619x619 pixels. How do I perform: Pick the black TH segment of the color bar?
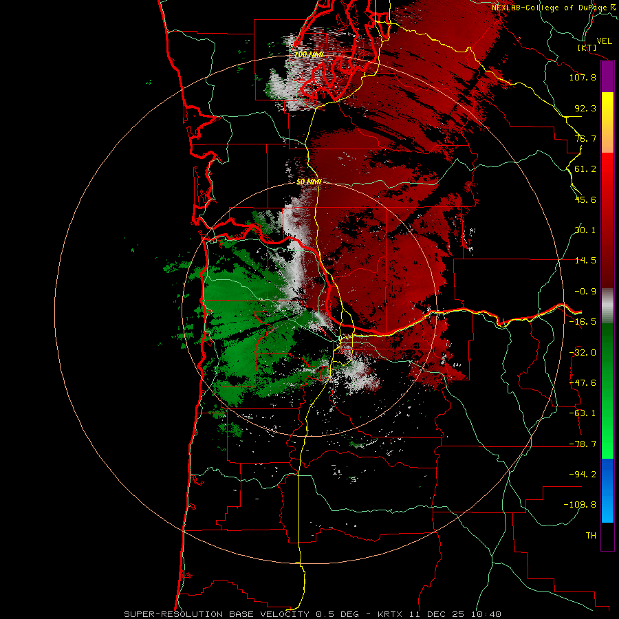coord(607,536)
